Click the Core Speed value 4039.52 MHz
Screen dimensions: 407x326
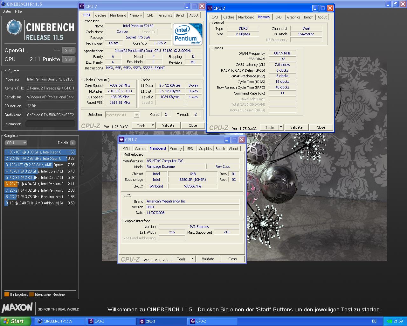click(120, 86)
